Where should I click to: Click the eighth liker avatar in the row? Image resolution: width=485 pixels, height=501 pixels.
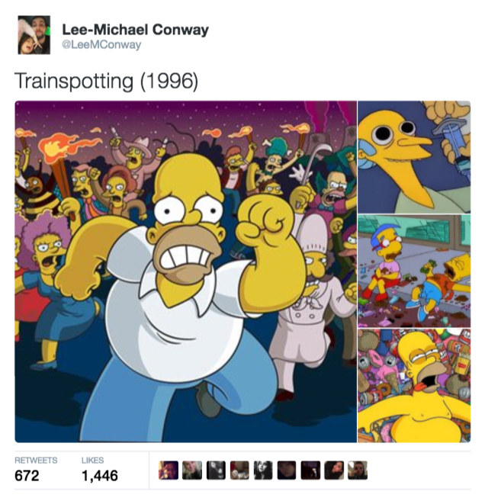point(334,470)
